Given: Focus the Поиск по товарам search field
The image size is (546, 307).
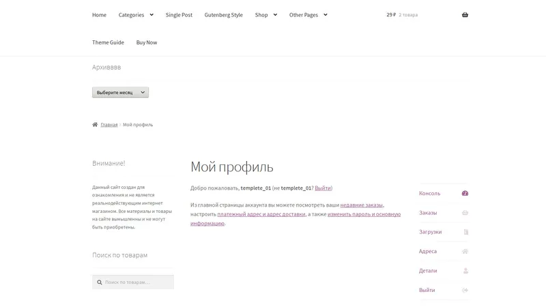Looking at the screenshot, I should [133, 282].
